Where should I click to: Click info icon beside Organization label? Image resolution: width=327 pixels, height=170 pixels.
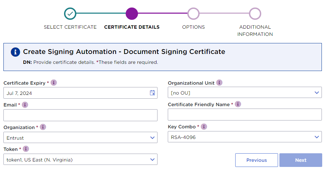point(43,127)
